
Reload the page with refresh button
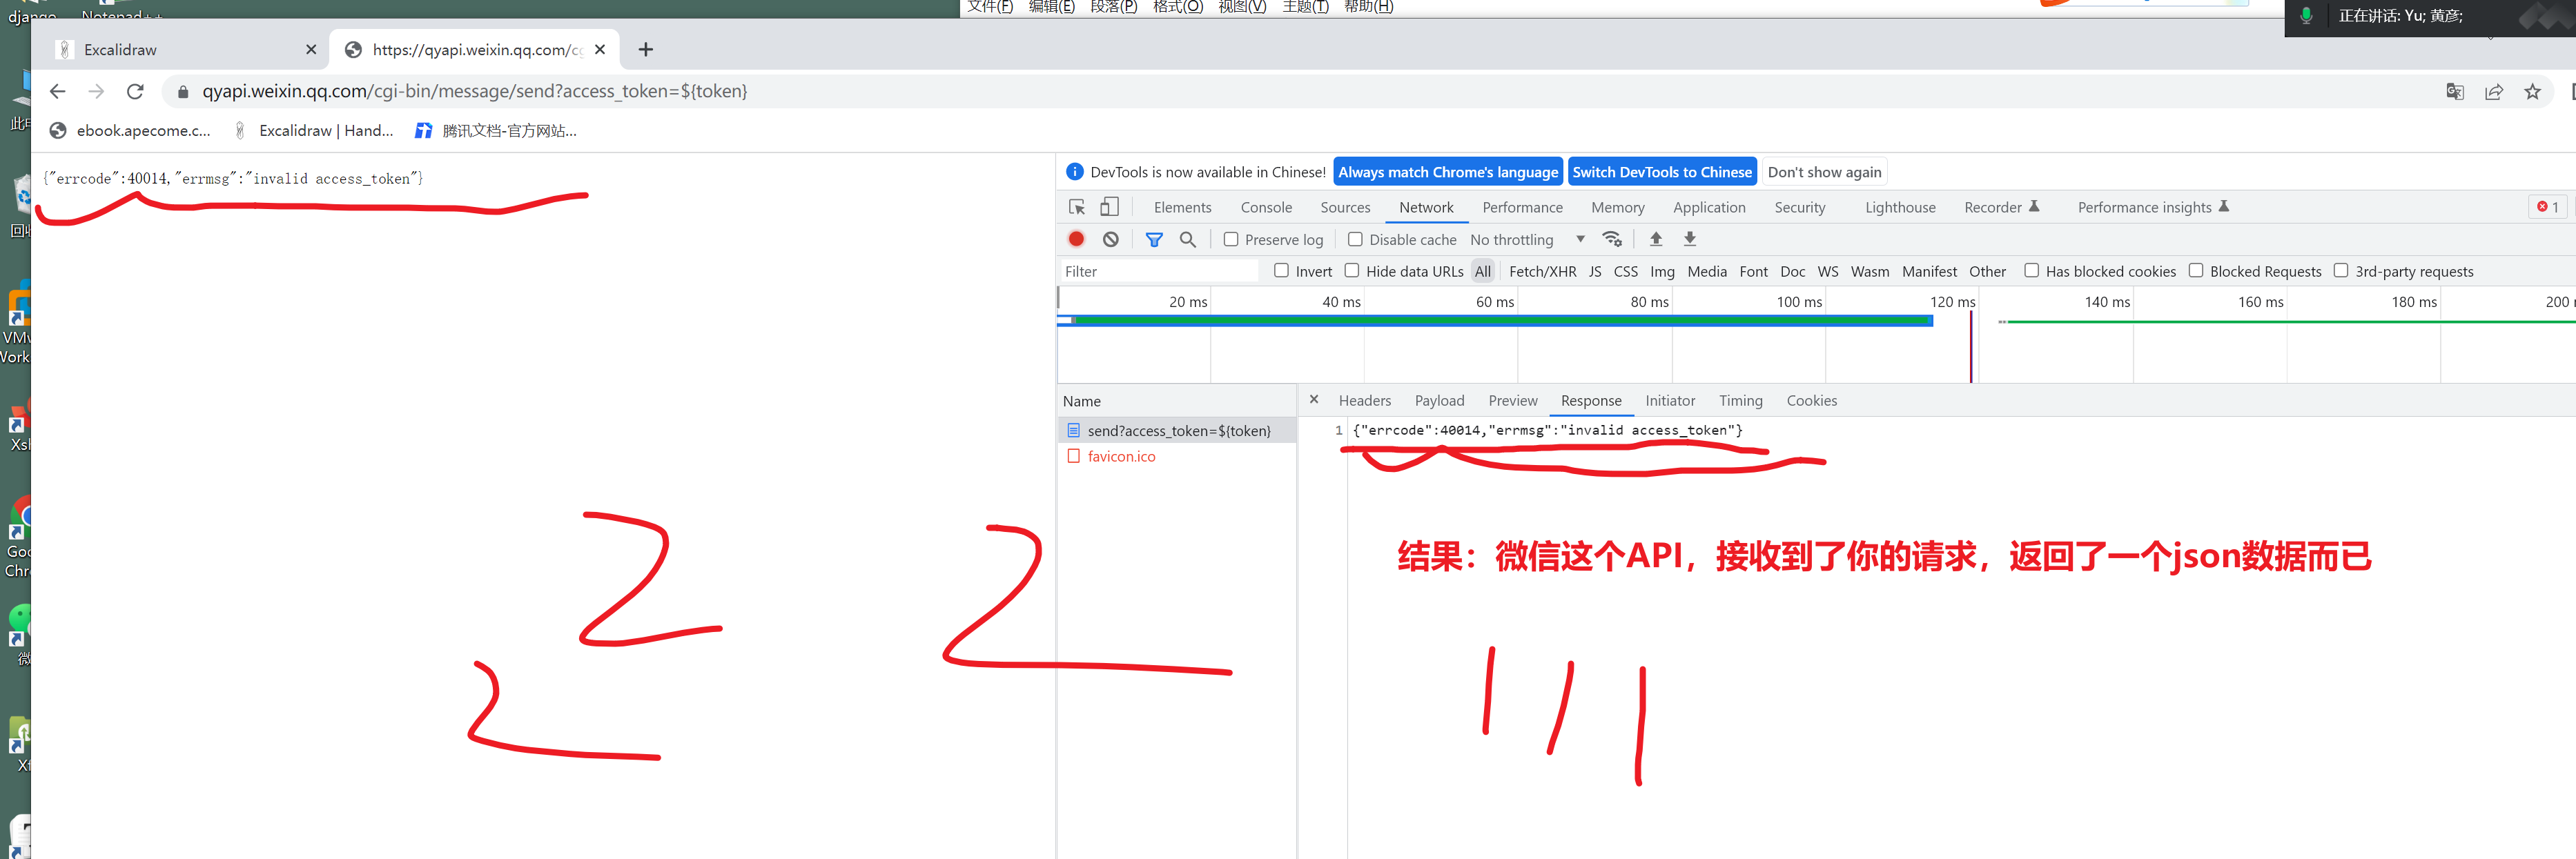point(135,91)
